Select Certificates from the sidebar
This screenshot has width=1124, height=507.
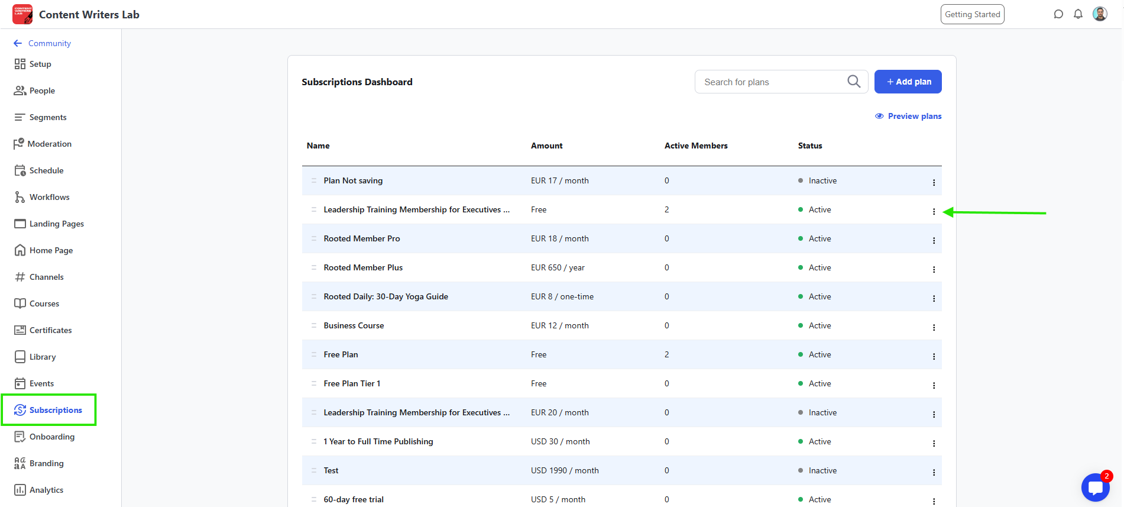tap(50, 330)
